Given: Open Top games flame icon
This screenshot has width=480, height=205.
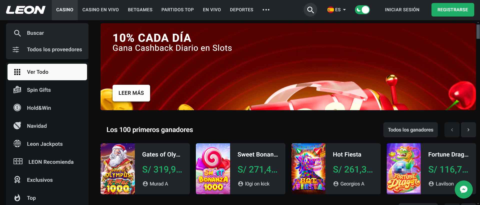Looking at the screenshot, I should coord(17,198).
